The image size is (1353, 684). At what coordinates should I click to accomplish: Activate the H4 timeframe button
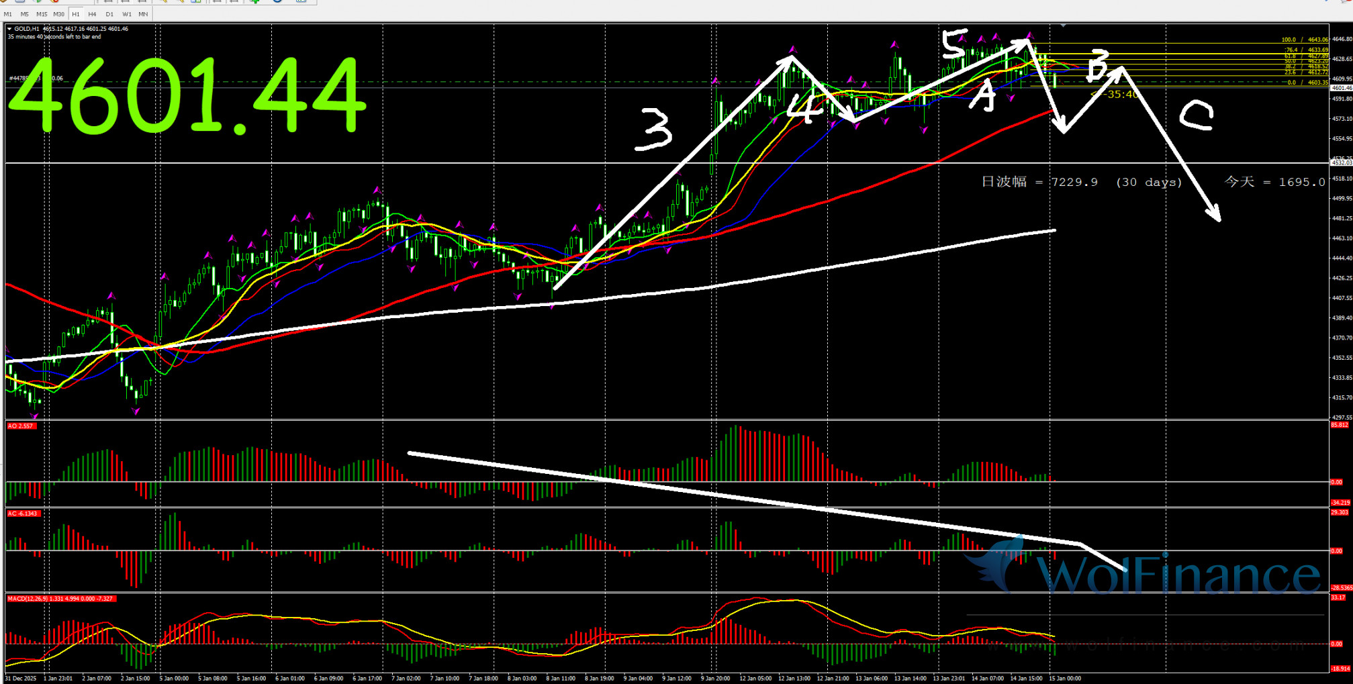[92, 14]
